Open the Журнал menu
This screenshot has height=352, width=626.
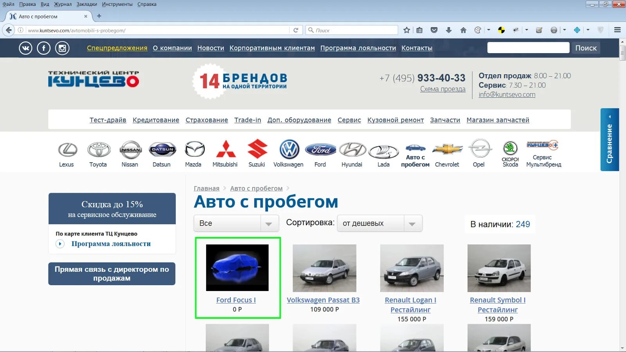[x=63, y=4]
